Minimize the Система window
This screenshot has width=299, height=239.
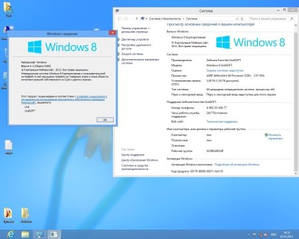(278, 10)
